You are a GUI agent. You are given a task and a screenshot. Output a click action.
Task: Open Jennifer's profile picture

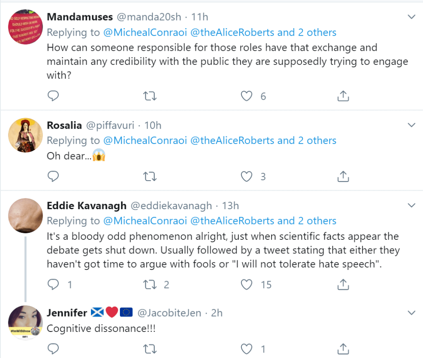click(x=26, y=323)
